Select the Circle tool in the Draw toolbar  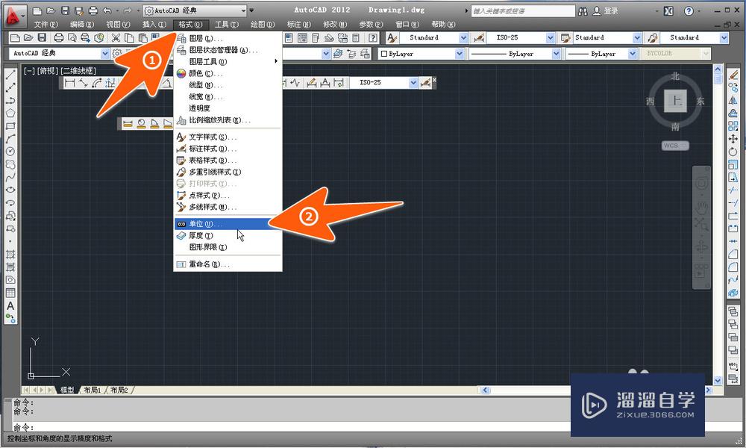pyautogui.click(x=10, y=152)
